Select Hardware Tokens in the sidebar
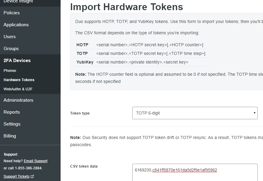This screenshot has height=181, width=263. click(x=19, y=80)
